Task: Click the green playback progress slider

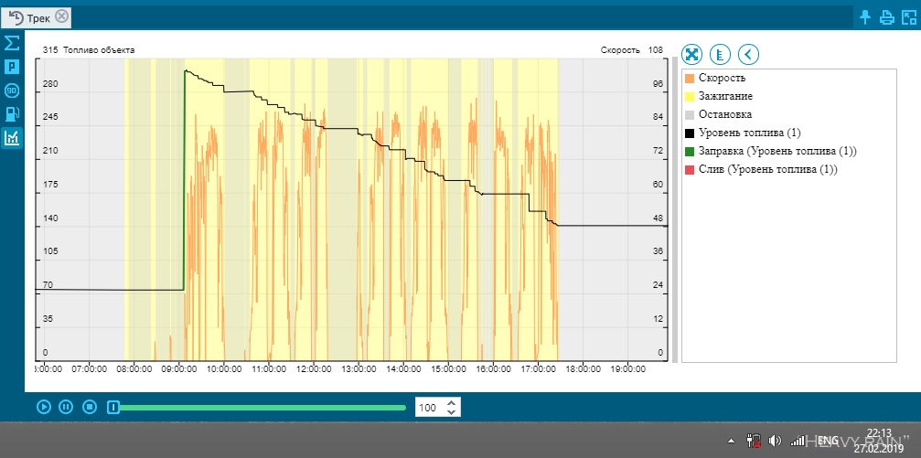Action: click(x=261, y=408)
